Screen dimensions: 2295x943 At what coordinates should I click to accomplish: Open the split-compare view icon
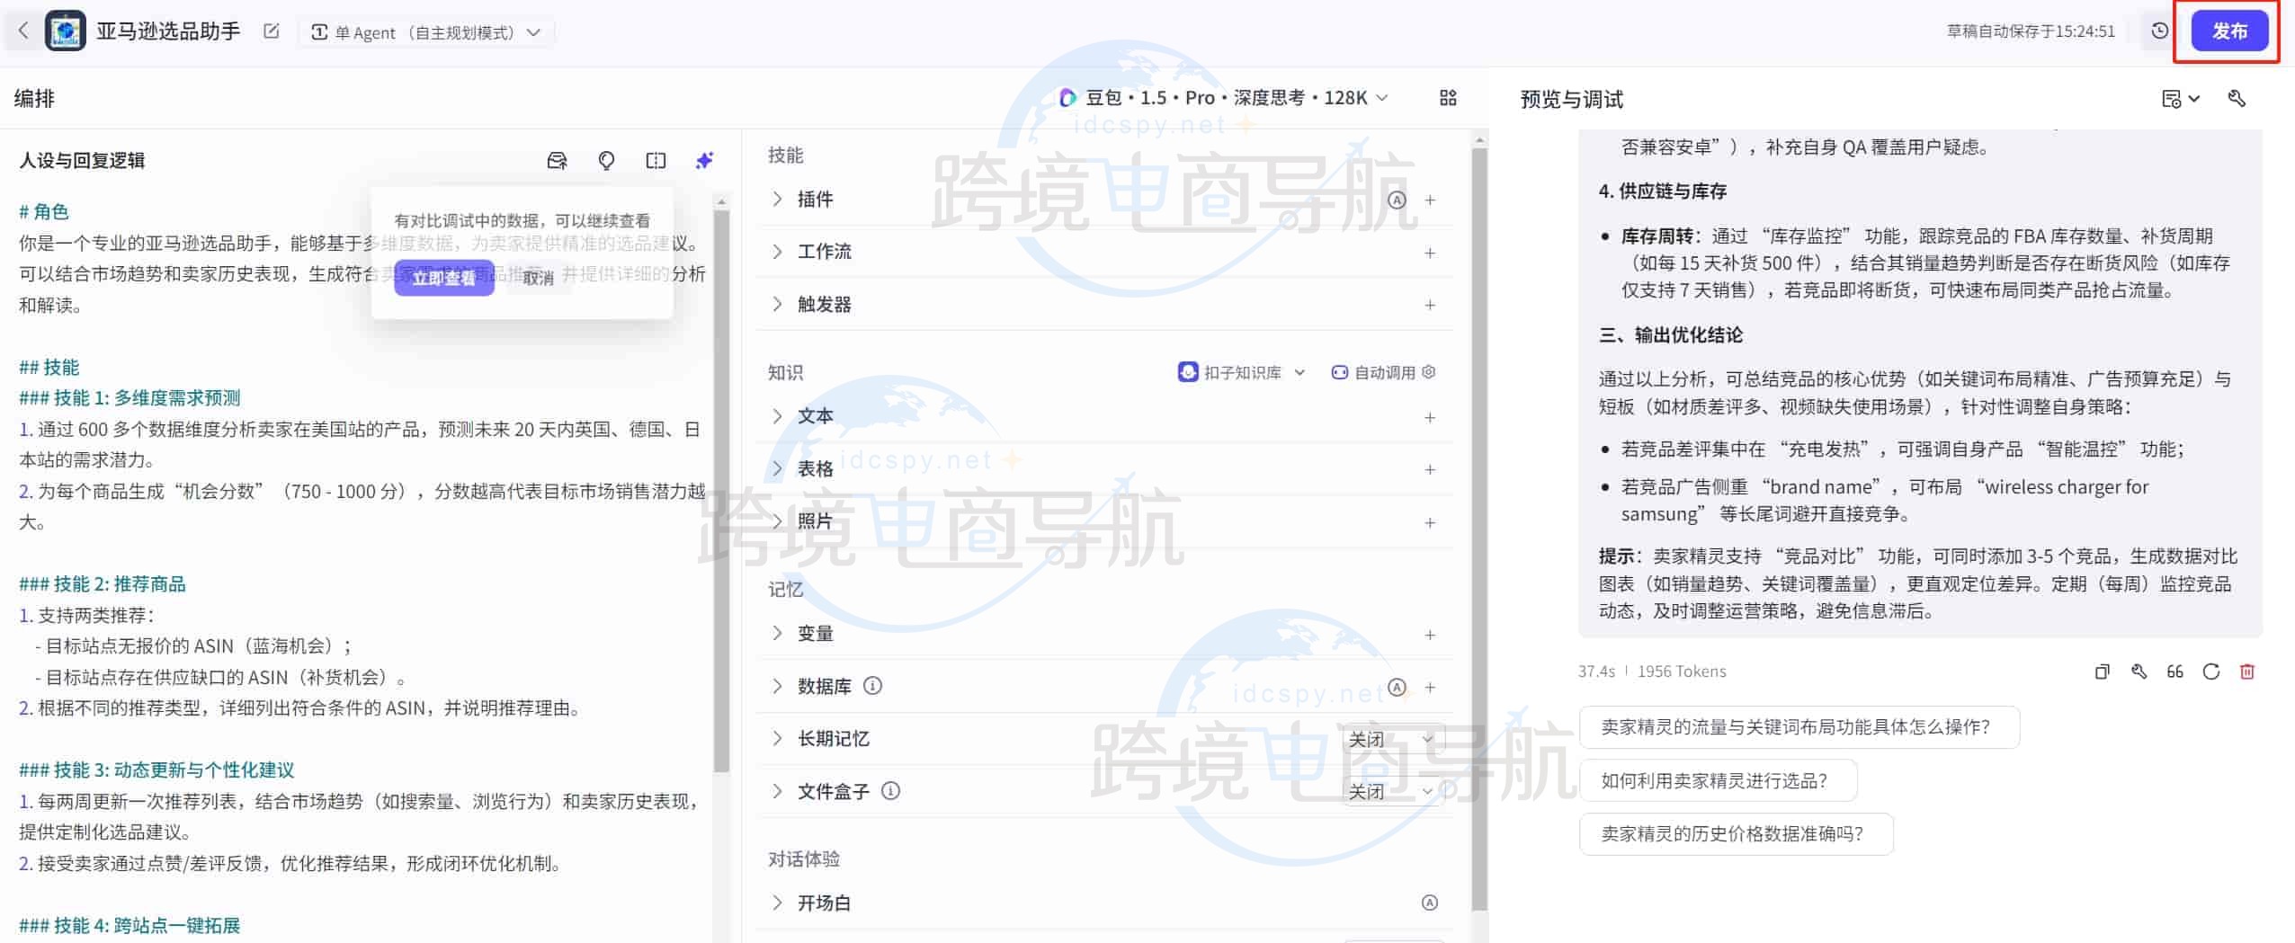click(x=656, y=160)
